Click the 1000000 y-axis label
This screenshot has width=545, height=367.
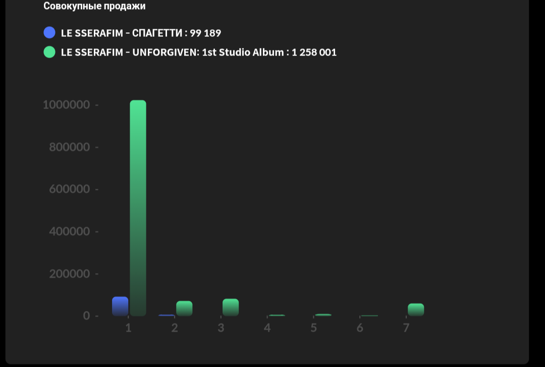pos(67,105)
